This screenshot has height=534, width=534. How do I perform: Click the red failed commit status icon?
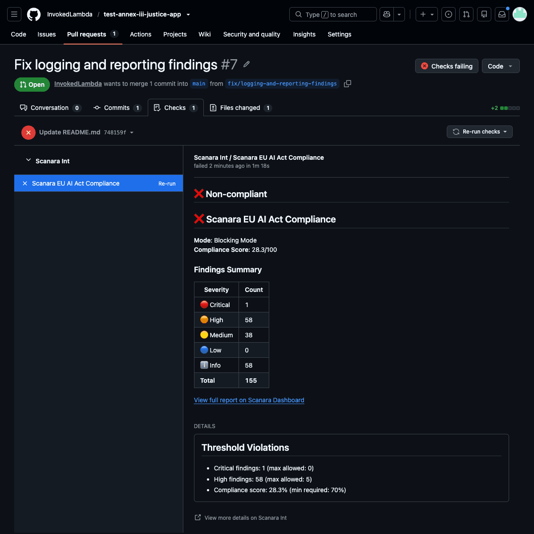pyautogui.click(x=28, y=133)
